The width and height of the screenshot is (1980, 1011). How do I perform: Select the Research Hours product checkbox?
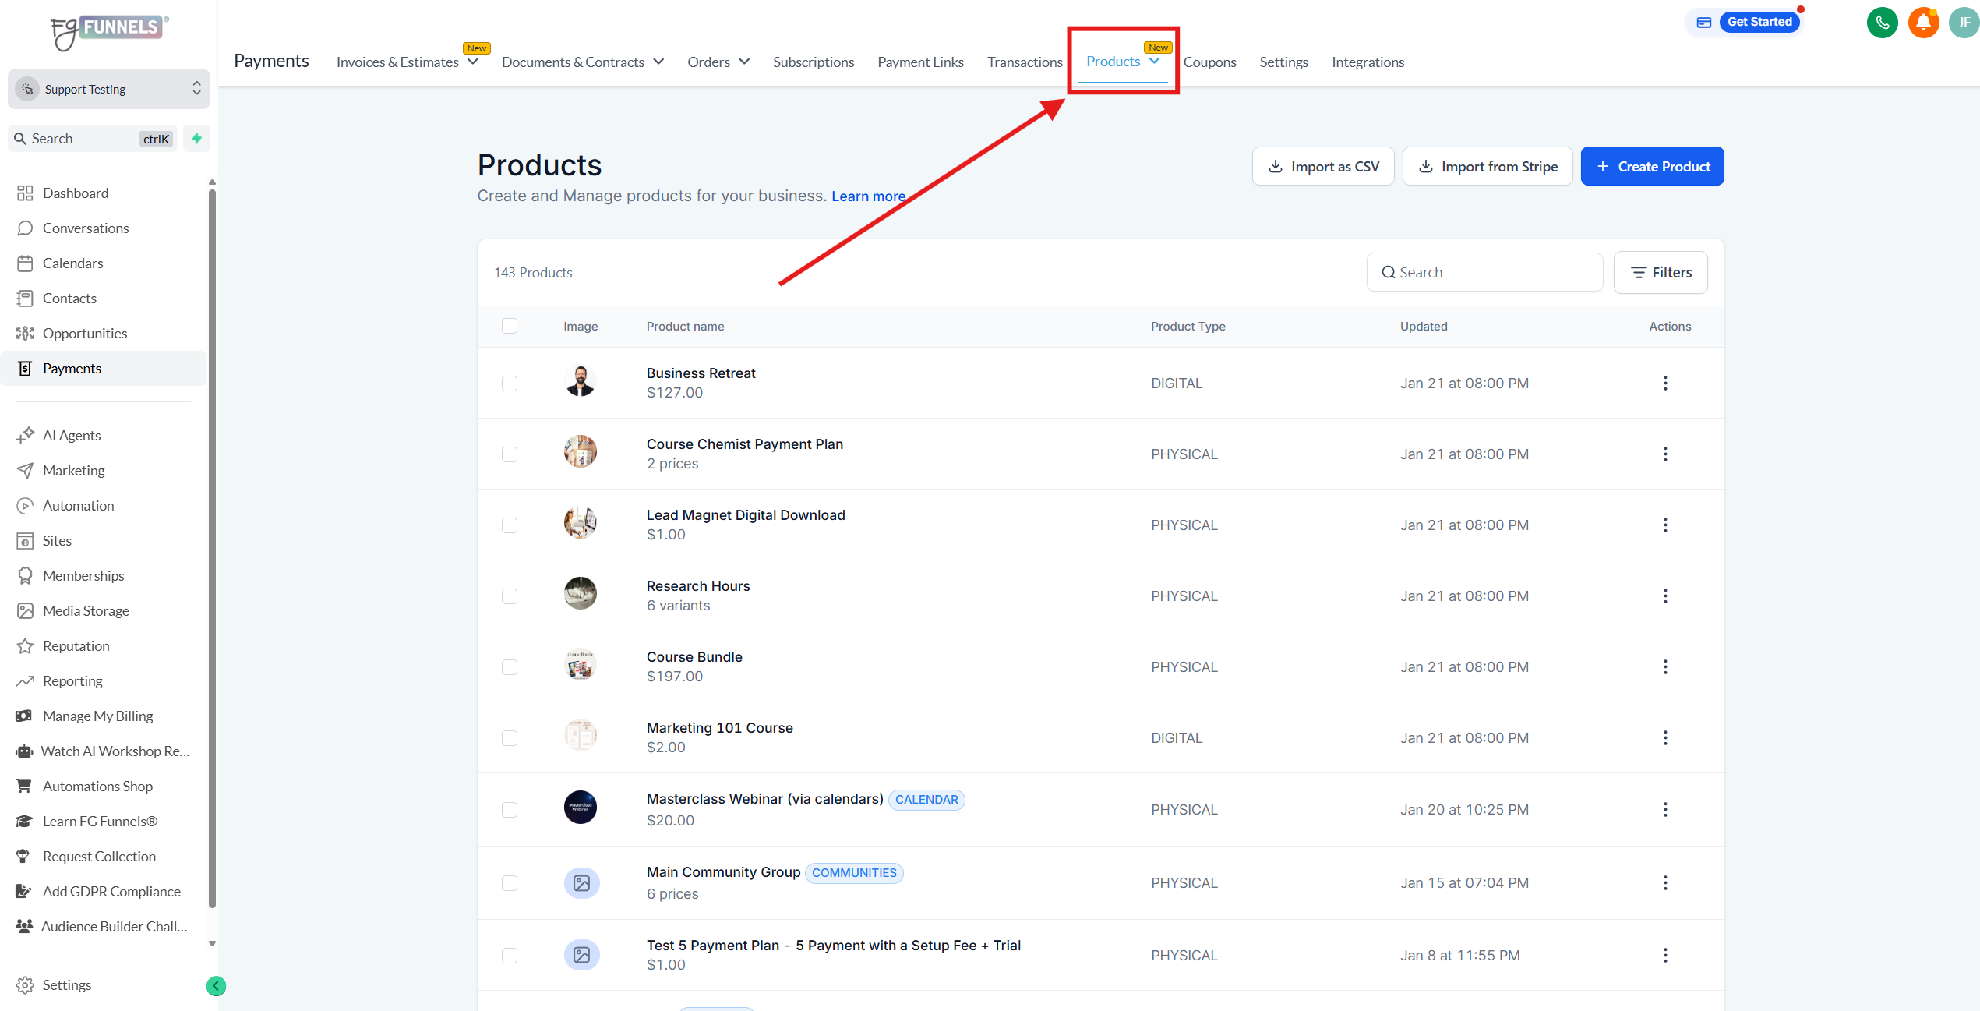tap(510, 596)
